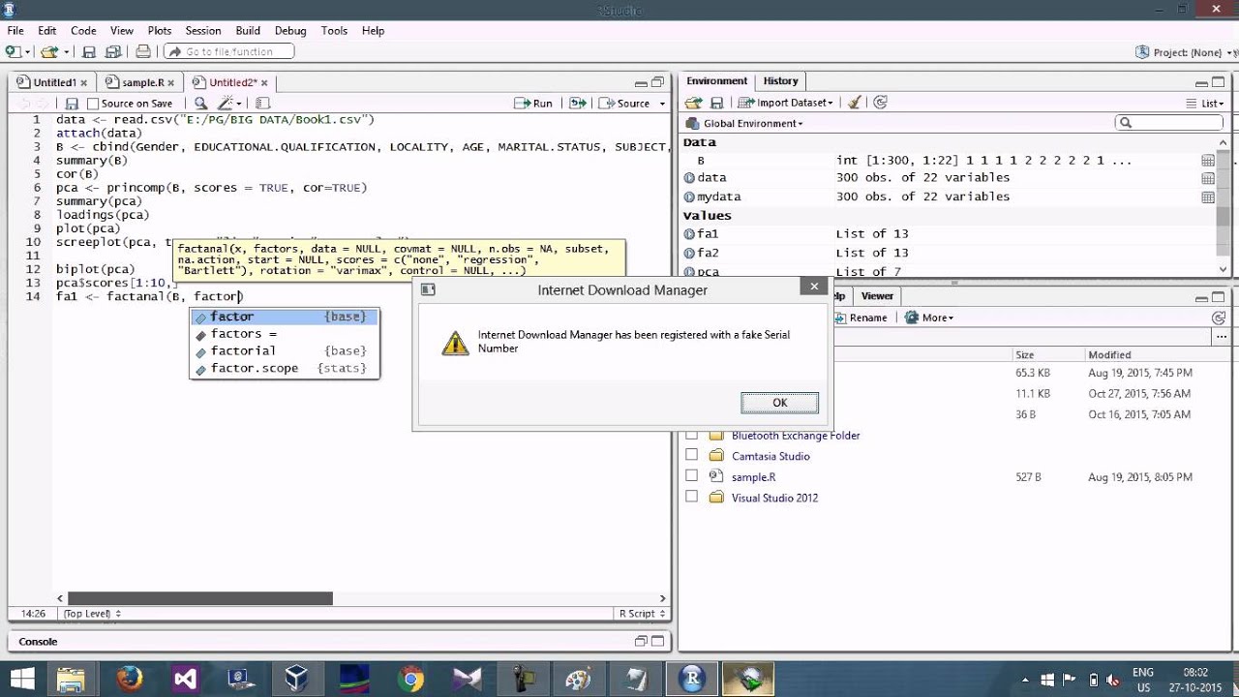
Task: Click the New File icon in main toolbar
Action: 15,51
